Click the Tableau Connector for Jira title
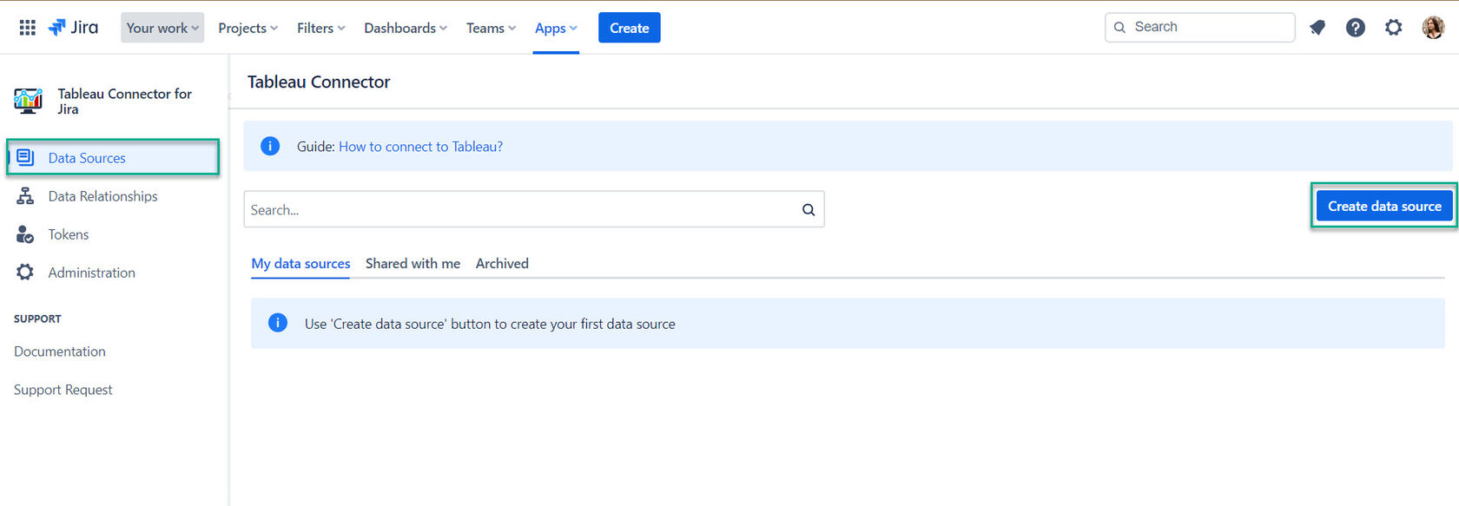 pos(125,101)
